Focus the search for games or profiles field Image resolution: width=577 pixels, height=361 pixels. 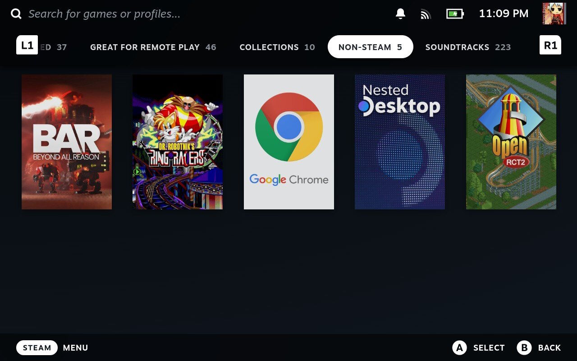[104, 14]
